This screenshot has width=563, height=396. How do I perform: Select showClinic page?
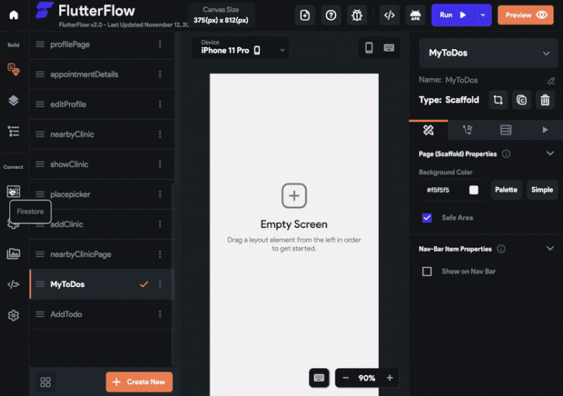tap(102, 164)
